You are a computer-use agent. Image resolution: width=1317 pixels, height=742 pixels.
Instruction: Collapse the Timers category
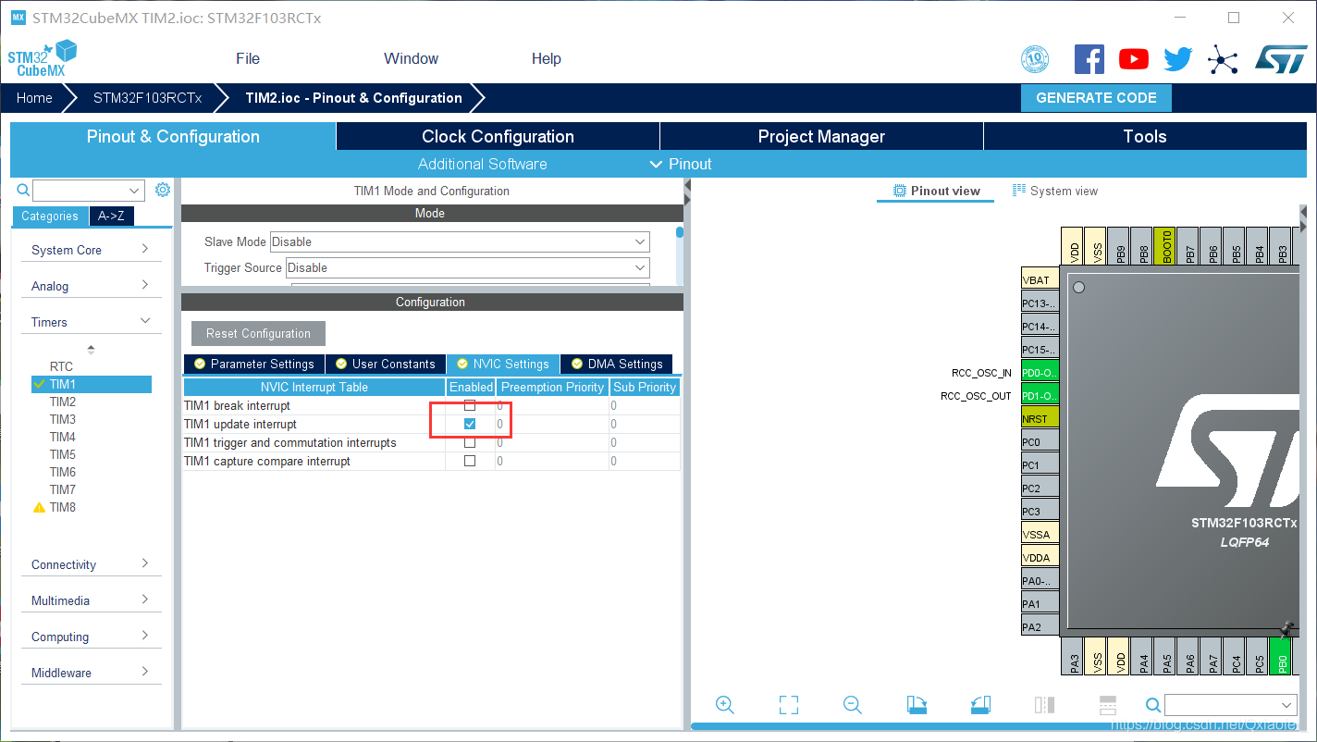click(x=91, y=322)
